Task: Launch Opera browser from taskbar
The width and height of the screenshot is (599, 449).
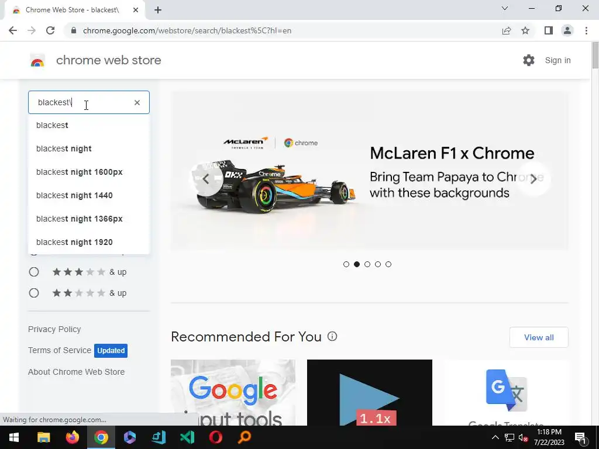Action: [x=216, y=437]
